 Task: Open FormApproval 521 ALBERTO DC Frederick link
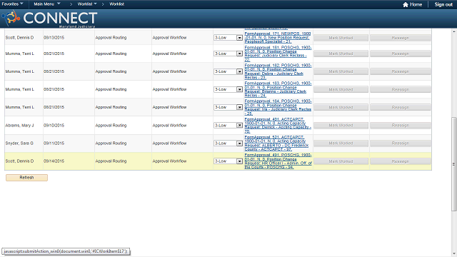click(276, 143)
